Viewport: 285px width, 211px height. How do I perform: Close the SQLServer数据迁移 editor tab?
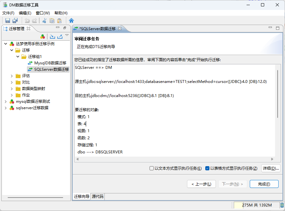(119, 28)
